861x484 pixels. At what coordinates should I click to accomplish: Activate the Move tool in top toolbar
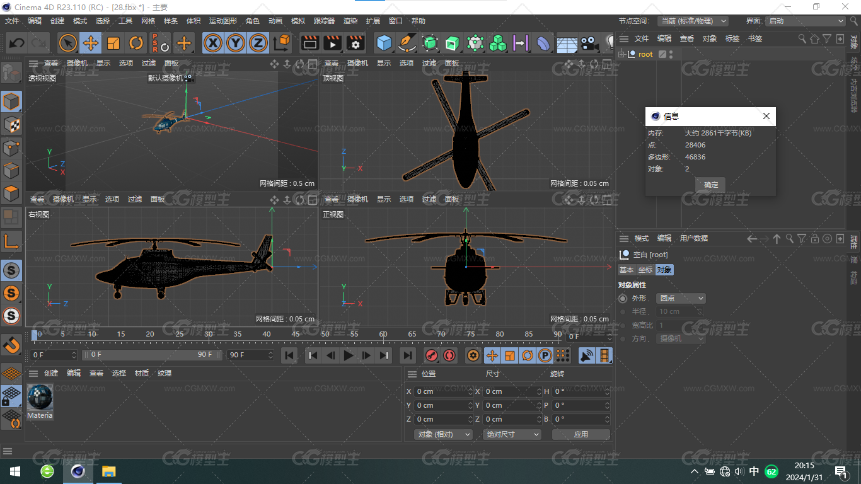point(91,43)
